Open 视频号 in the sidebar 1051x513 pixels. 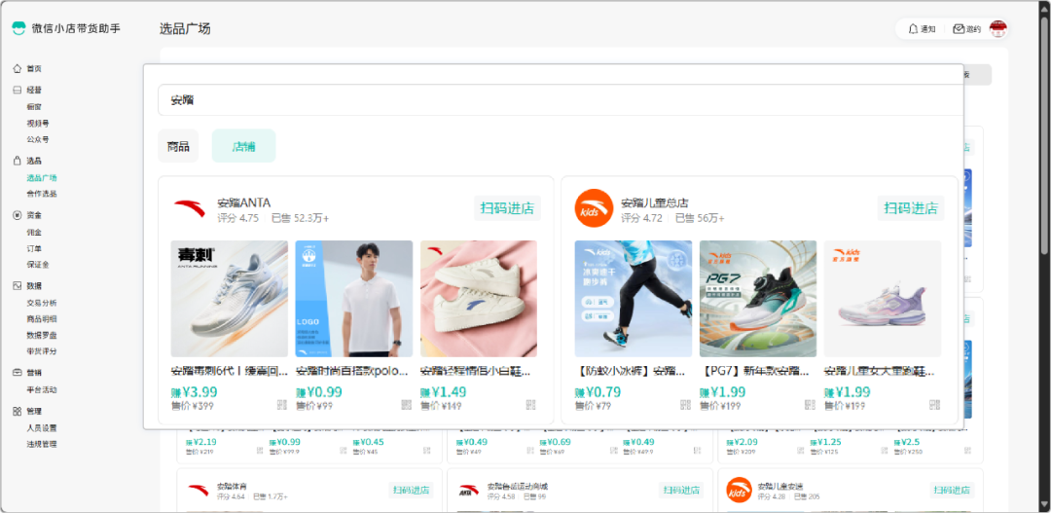point(38,124)
